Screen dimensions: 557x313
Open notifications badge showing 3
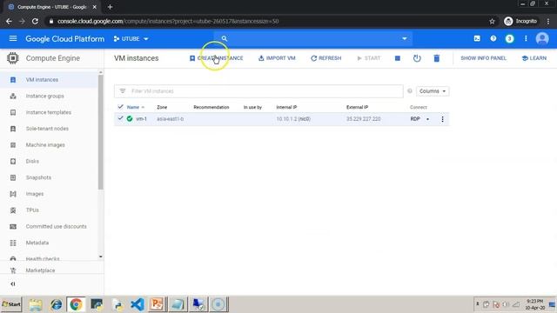pos(509,38)
